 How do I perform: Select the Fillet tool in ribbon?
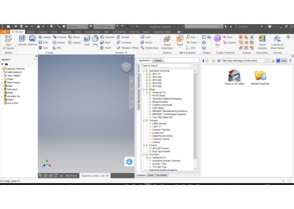click(95, 41)
